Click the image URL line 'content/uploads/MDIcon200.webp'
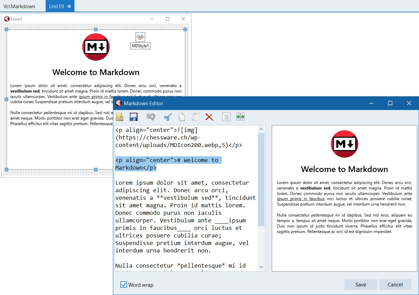The width and height of the screenshot is (419, 295). pos(179,145)
